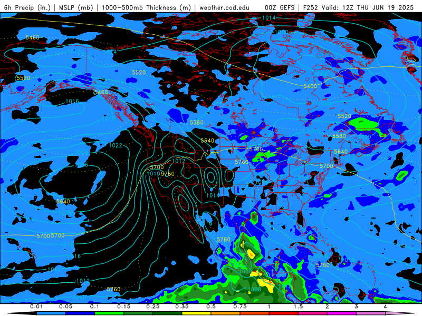Viewport: 422px width, 316px height.
Task: Click the '1022' pressure contour label
Action: tap(116, 145)
